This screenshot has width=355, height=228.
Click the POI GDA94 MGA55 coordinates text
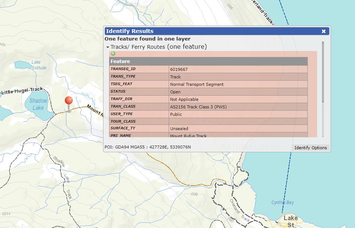148,147
